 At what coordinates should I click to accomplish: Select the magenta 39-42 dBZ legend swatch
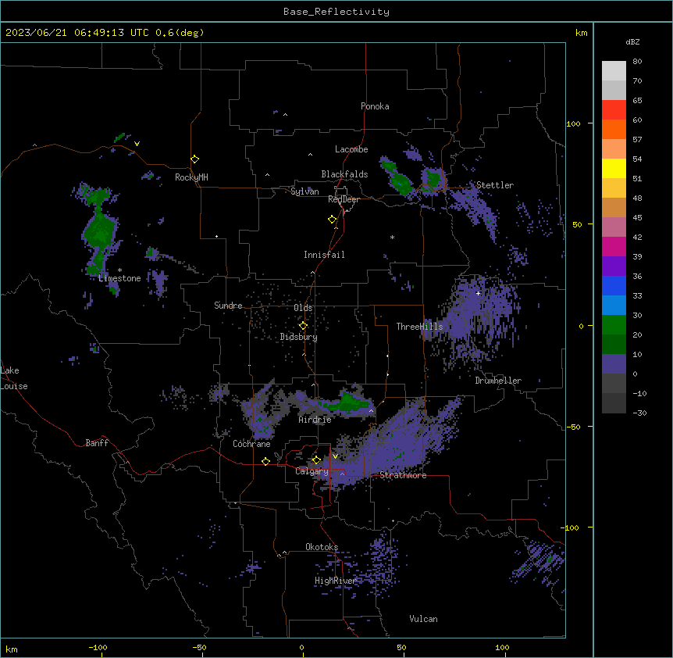614,246
